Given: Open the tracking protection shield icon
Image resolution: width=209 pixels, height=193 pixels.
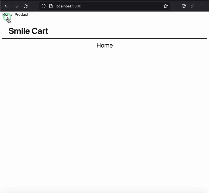Looking at the screenshot, I should click(44, 6).
